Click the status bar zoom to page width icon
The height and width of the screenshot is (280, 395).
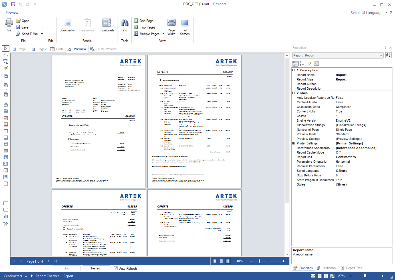point(313,276)
